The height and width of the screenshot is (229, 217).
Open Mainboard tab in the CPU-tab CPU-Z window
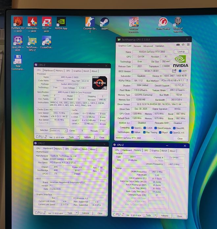(49, 70)
